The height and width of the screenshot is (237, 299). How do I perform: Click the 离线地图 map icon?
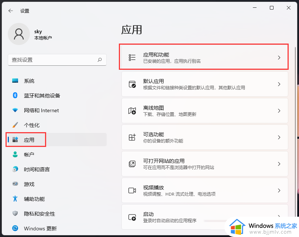coord(132,111)
